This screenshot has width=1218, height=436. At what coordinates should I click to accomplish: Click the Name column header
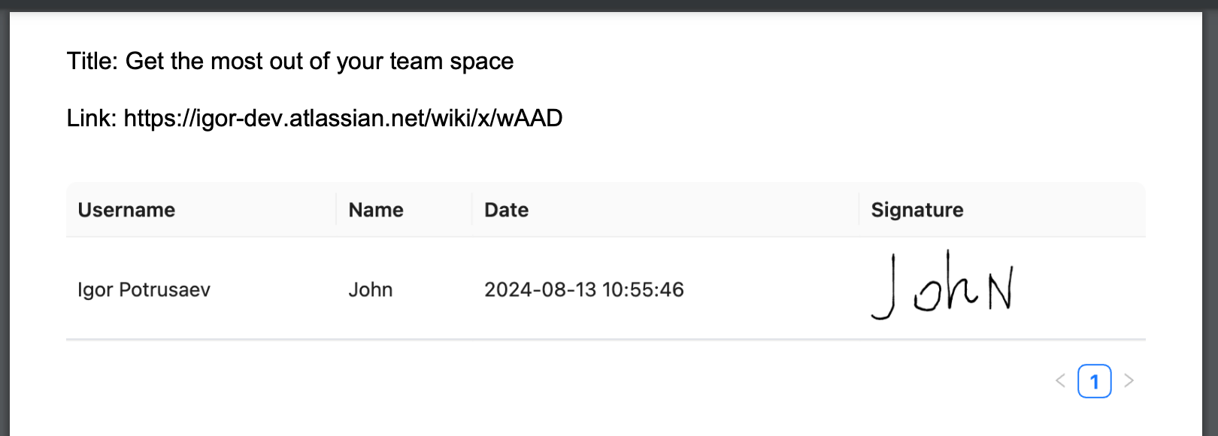tap(376, 210)
